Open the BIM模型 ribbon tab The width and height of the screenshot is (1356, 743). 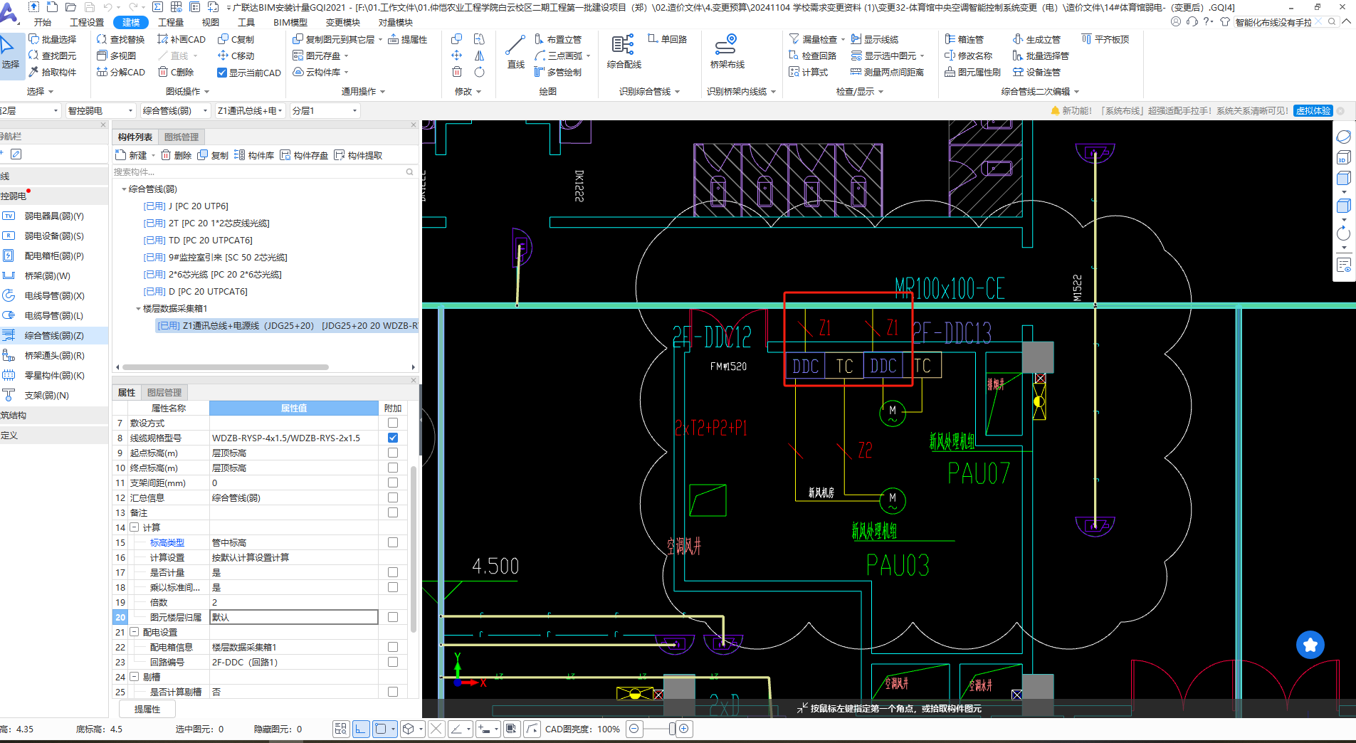click(290, 22)
